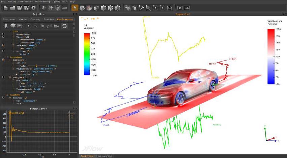
Task: Enable the Cutting plane 2 checkbox
Action: click(x=3, y=77)
